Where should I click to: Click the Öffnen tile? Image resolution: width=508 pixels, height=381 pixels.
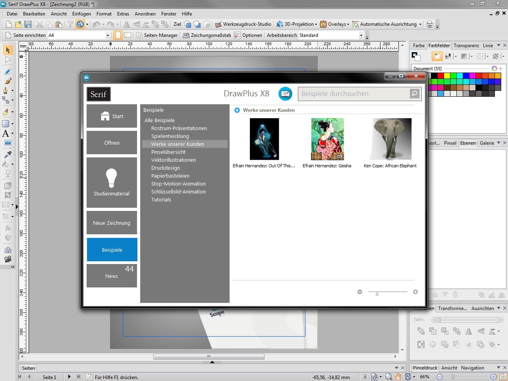coord(112,143)
